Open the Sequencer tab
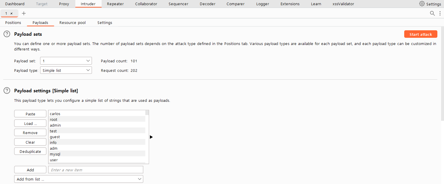 pyautogui.click(x=178, y=4)
